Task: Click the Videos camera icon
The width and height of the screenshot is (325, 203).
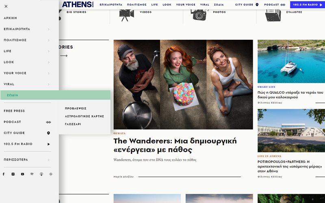Action: pyautogui.click(x=127, y=15)
